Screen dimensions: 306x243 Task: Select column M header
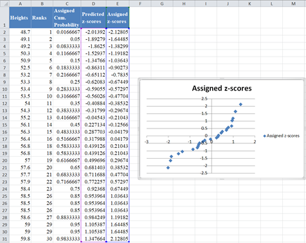click(293, 3)
